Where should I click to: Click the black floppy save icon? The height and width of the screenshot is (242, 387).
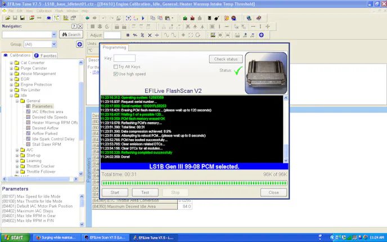click(x=22, y=18)
